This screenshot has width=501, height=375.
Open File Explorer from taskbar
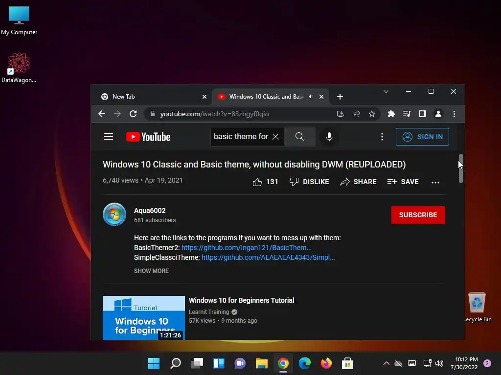click(261, 363)
